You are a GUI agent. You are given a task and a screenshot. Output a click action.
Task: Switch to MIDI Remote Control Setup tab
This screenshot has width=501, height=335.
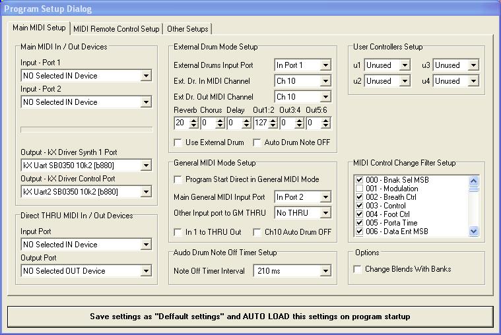tap(116, 29)
